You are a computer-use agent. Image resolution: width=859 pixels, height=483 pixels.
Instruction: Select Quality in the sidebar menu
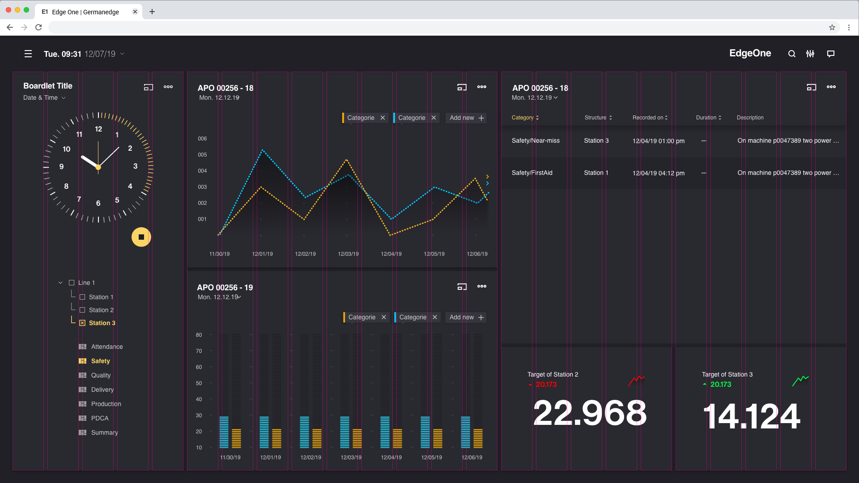(101, 375)
